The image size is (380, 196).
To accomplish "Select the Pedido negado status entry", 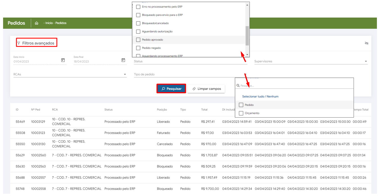I will [x=151, y=48].
